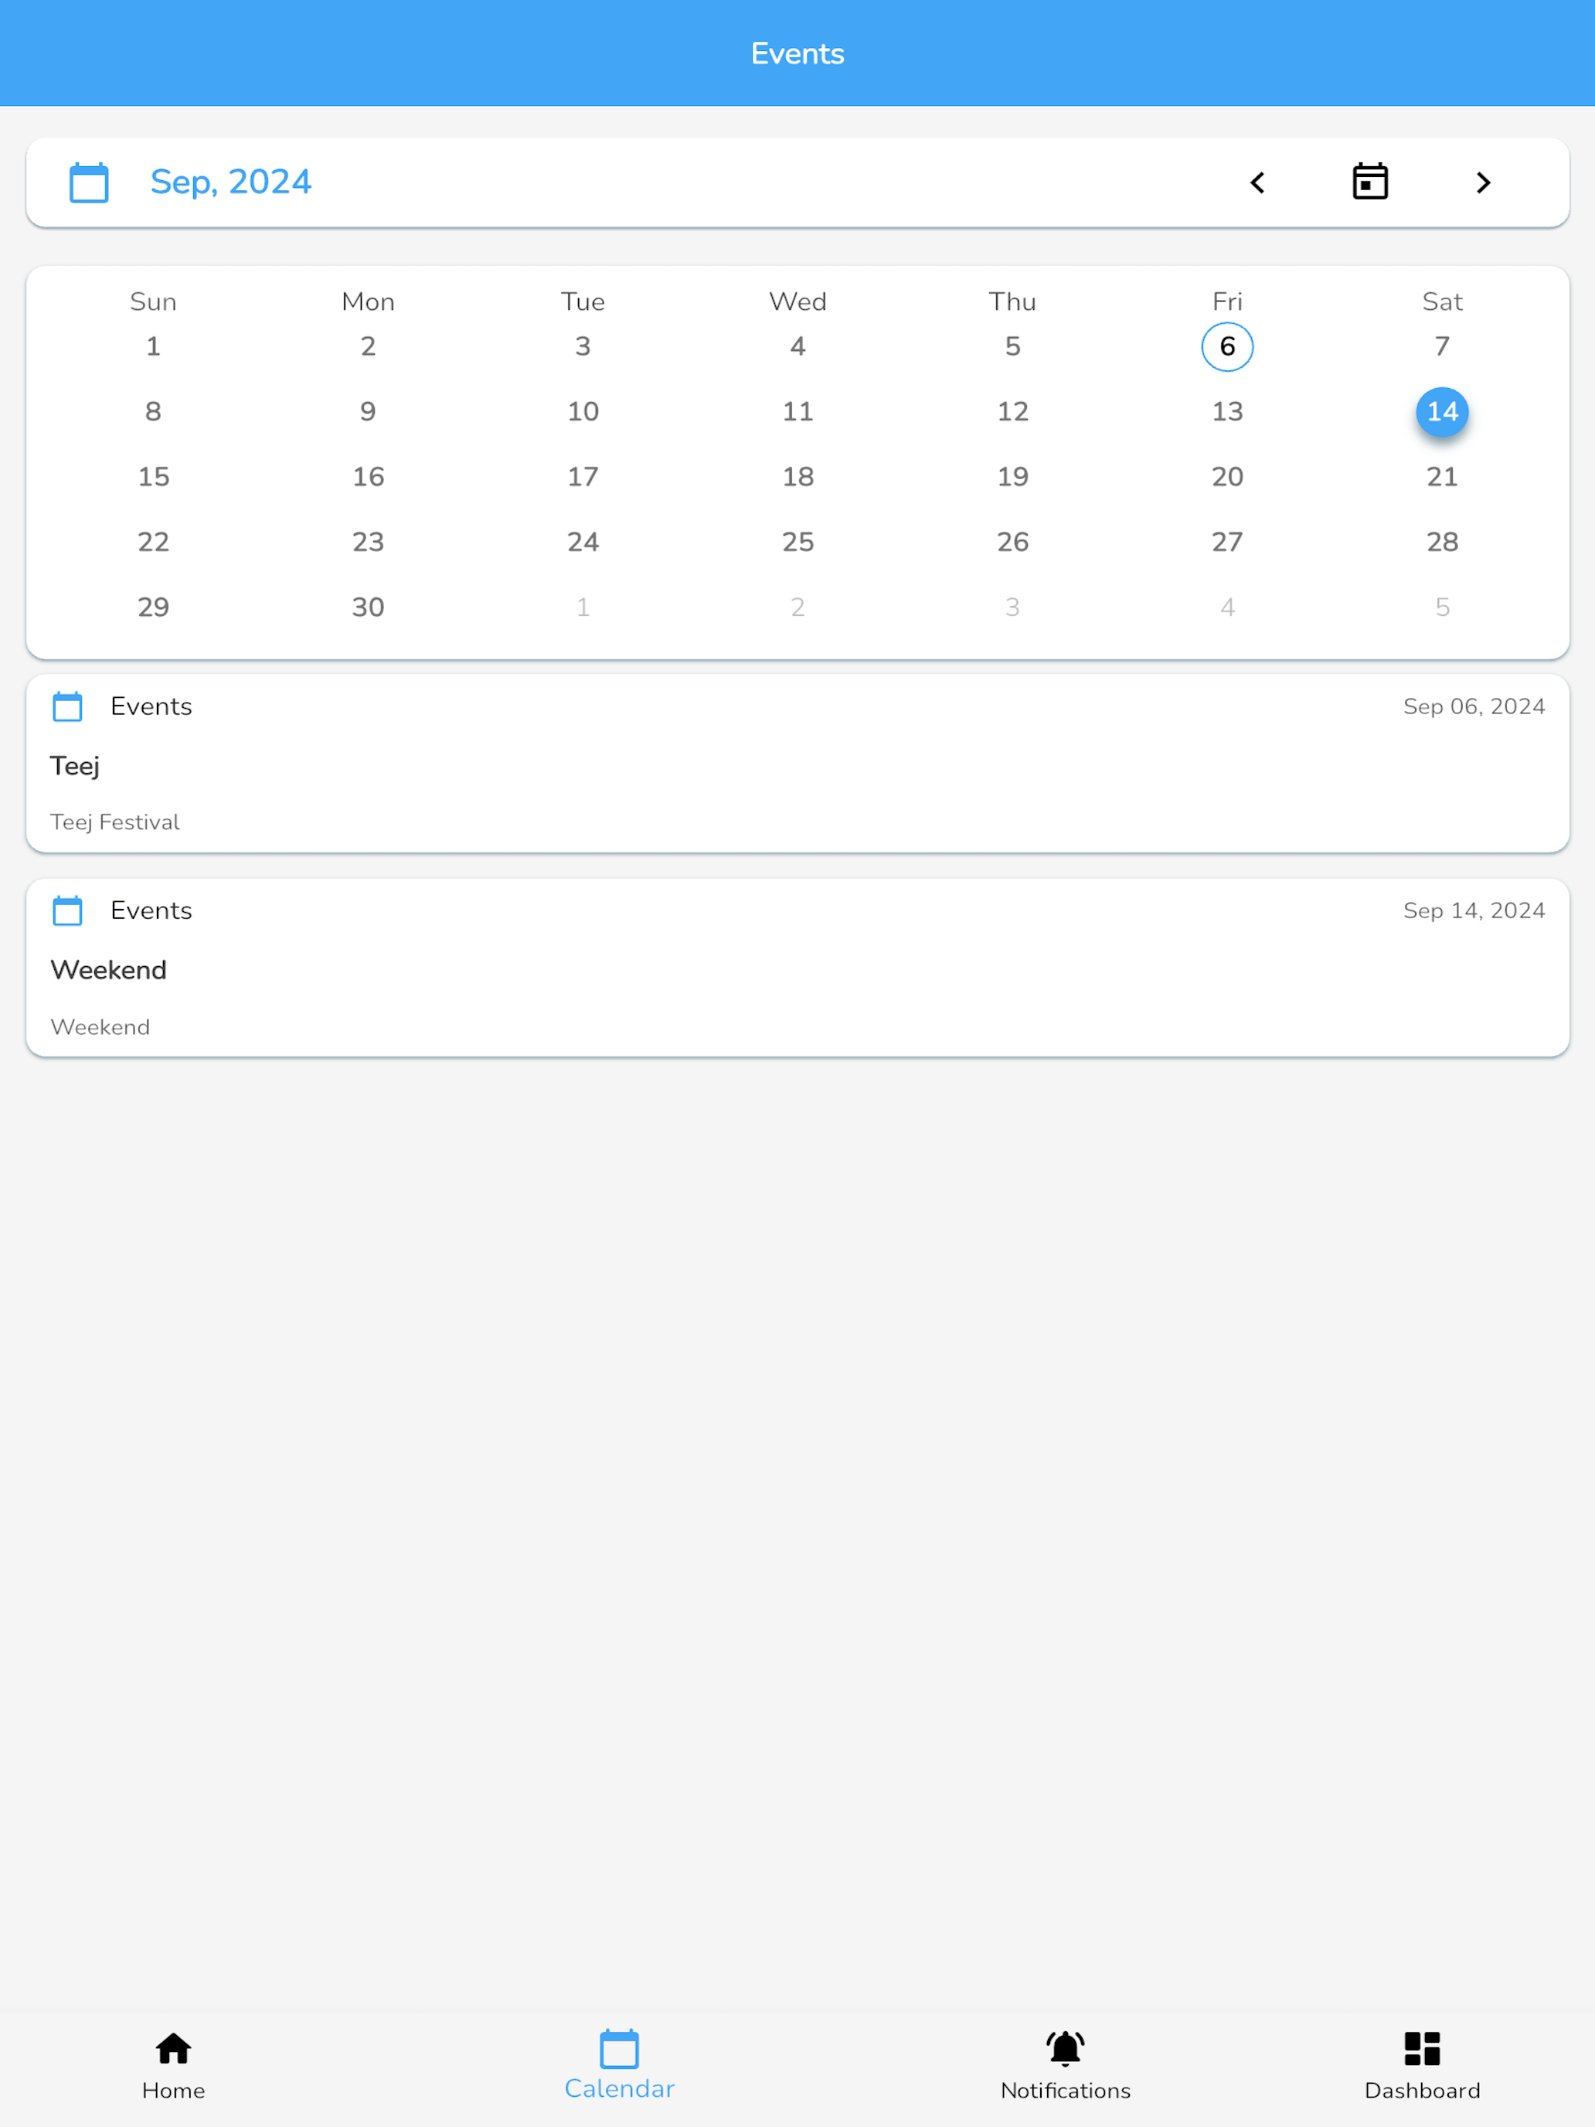Select the highlighted date 14
Image resolution: width=1595 pixels, height=2127 pixels.
pos(1442,411)
